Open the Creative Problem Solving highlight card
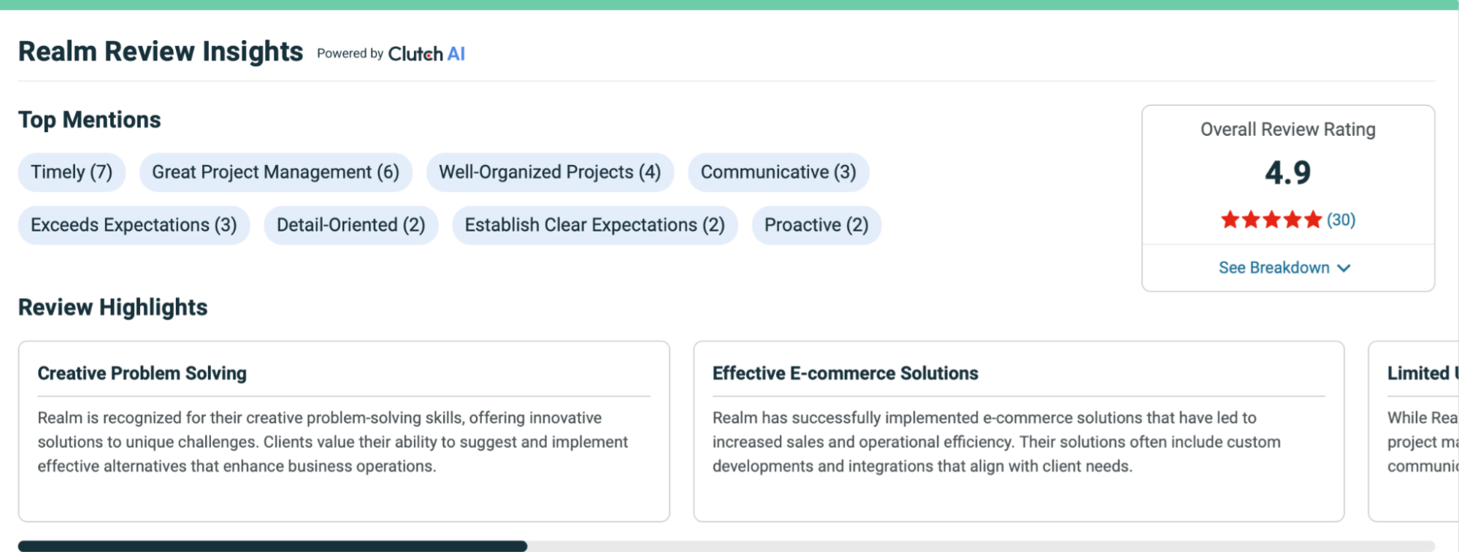Viewport: 1459px width, 552px height. click(343, 431)
